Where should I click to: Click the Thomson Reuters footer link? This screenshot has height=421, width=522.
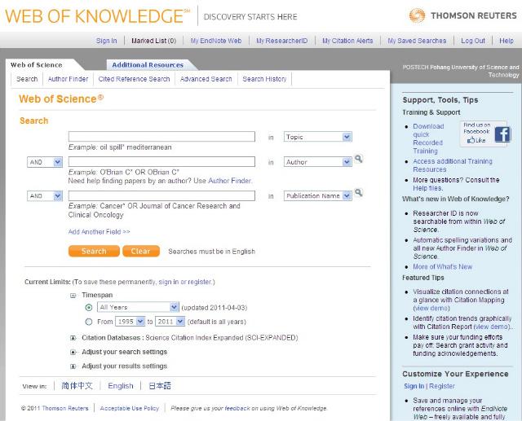65,408
